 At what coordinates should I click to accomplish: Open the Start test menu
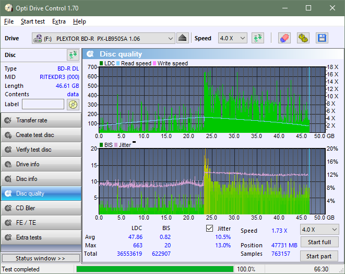click(33, 21)
